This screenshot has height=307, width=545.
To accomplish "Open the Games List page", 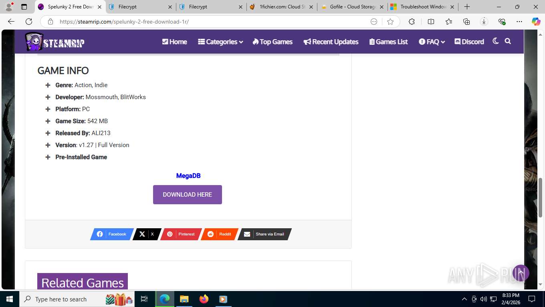I will coord(388,42).
